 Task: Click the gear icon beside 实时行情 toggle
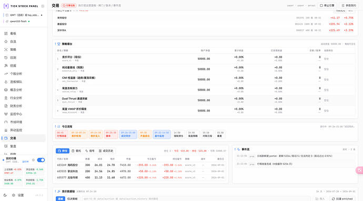tap(33, 160)
